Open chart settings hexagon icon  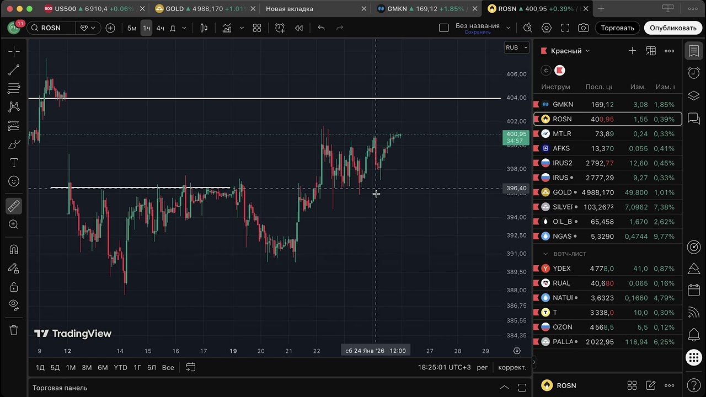pyautogui.click(x=547, y=28)
